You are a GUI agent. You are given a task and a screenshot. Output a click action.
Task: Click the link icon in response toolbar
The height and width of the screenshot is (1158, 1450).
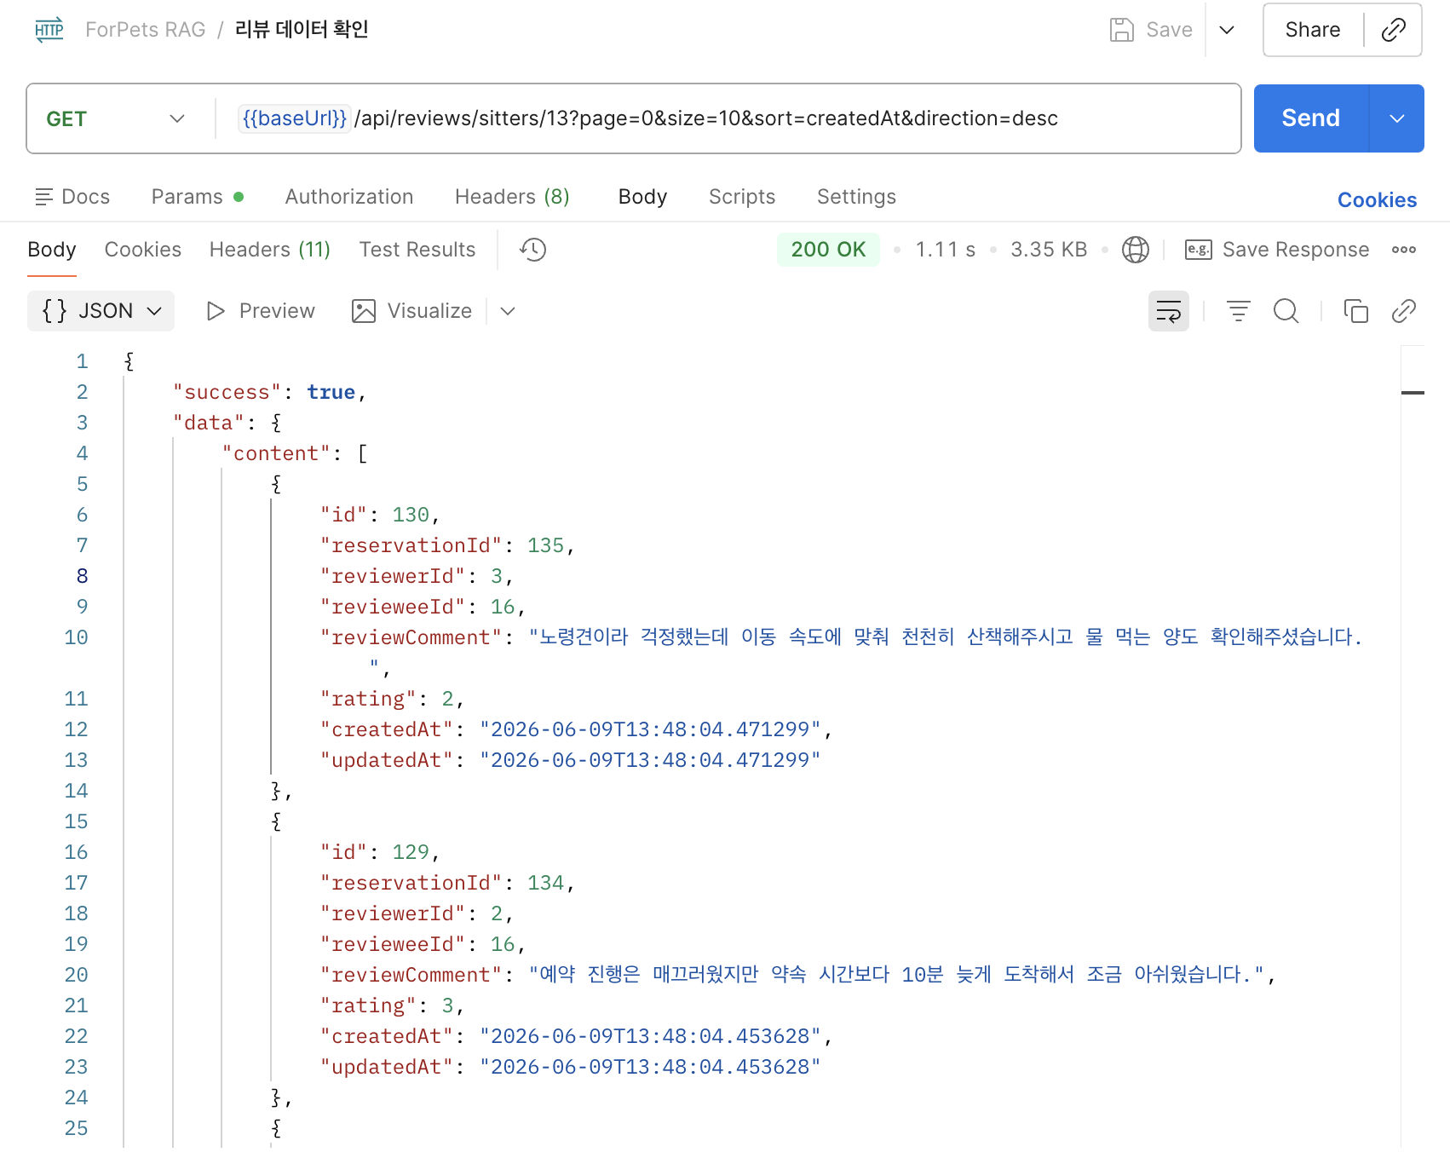[1403, 311]
